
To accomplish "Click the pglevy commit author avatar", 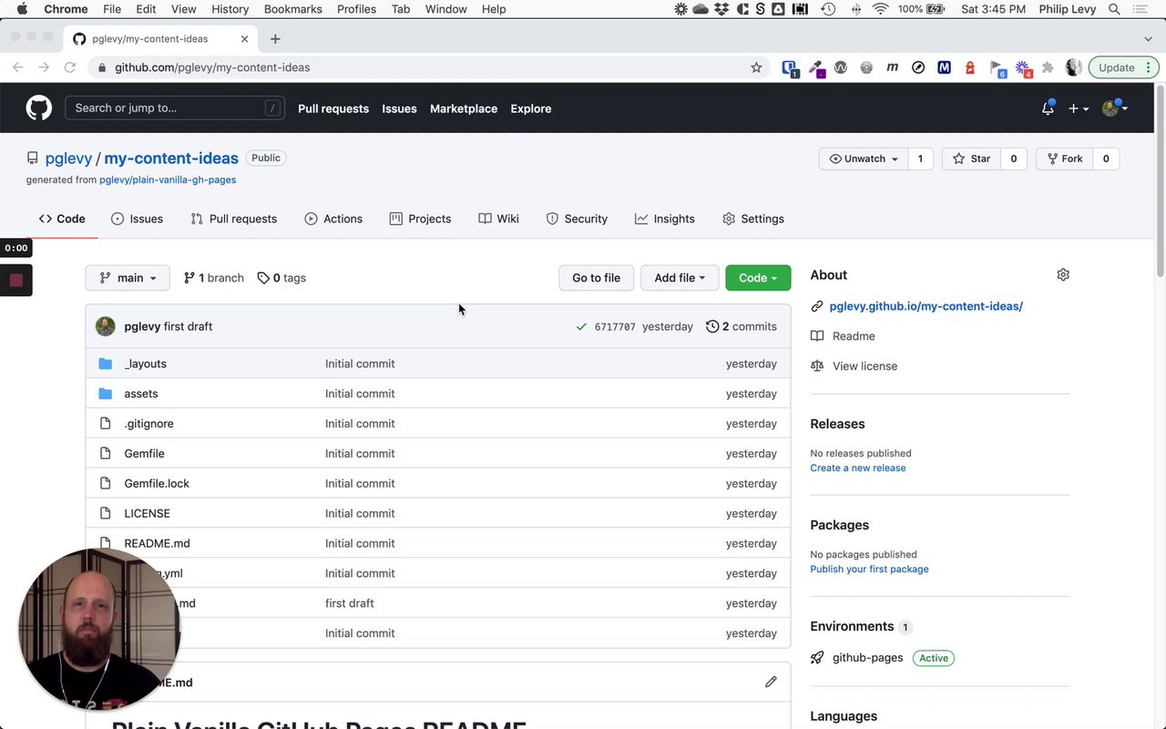I will click(x=106, y=326).
